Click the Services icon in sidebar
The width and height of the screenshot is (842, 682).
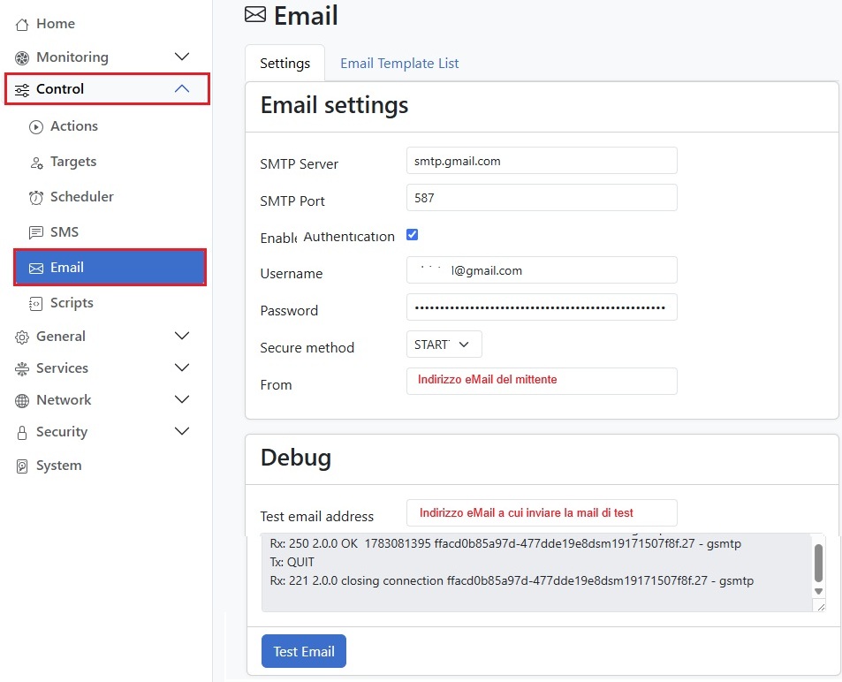pos(22,369)
